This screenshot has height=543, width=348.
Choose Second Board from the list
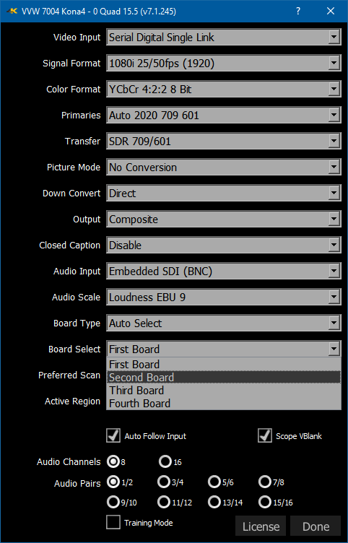click(223, 377)
